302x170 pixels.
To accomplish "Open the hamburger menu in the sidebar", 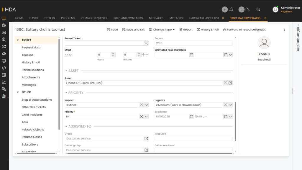I will 4,18.
